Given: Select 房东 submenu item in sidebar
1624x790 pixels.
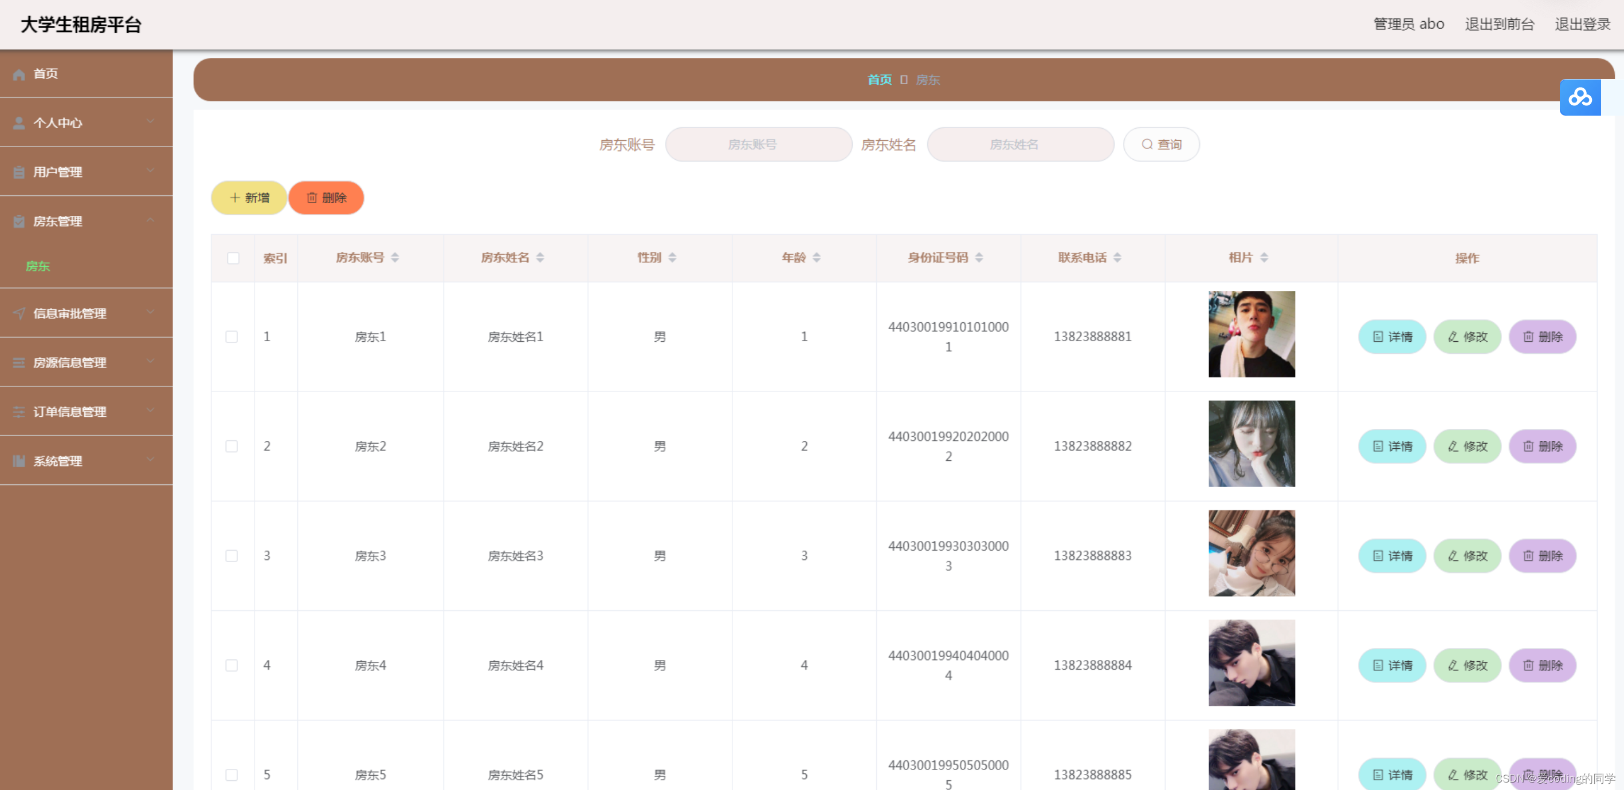Looking at the screenshot, I should (38, 267).
